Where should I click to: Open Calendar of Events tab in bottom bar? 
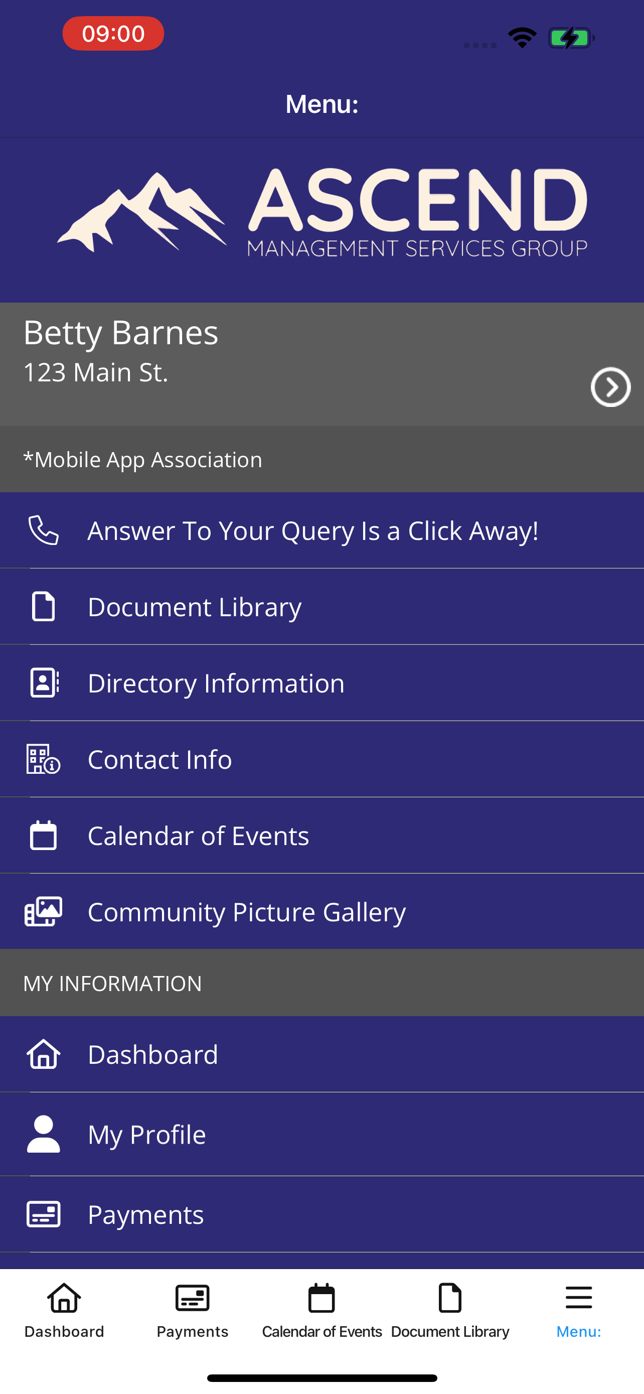coord(321,1311)
